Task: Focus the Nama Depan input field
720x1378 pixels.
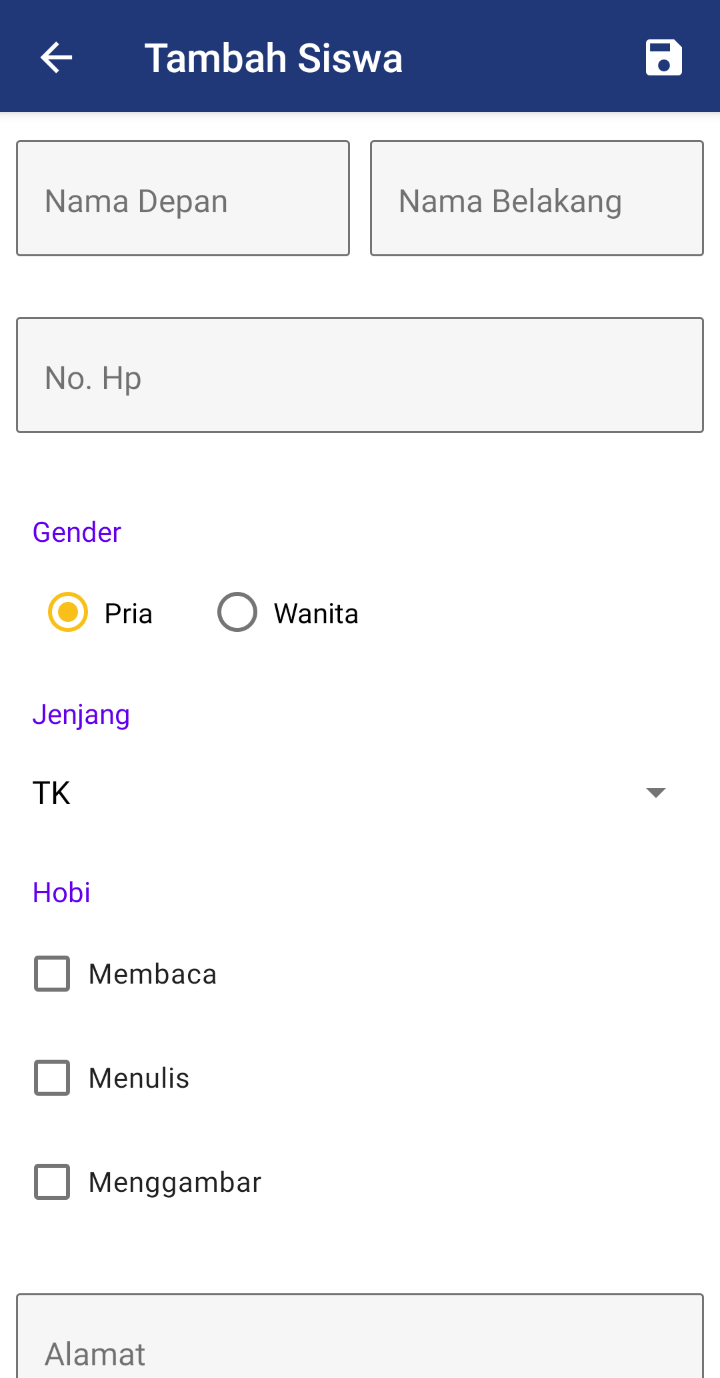Action: click(x=183, y=198)
